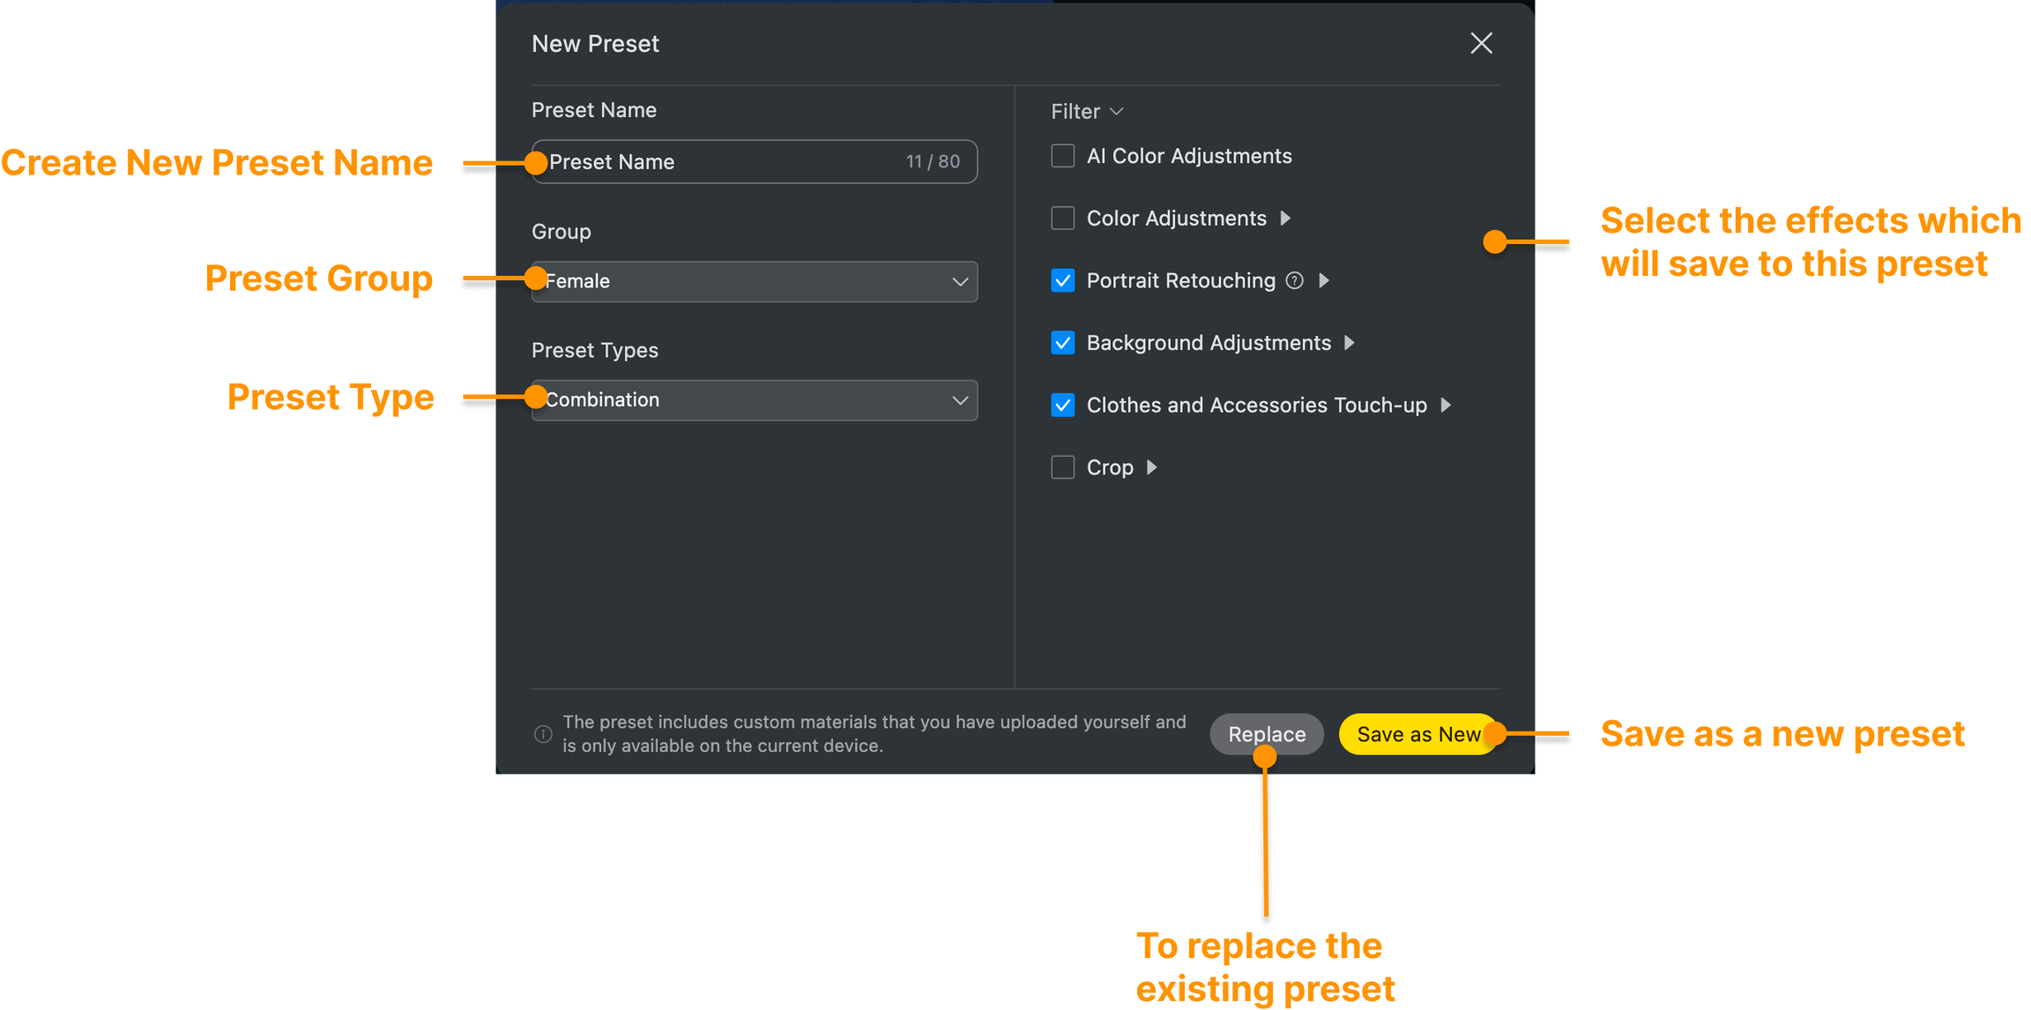This screenshot has height=1010, width=2031.
Task: Click the info icon beside the preset notice
Action: click(x=543, y=734)
